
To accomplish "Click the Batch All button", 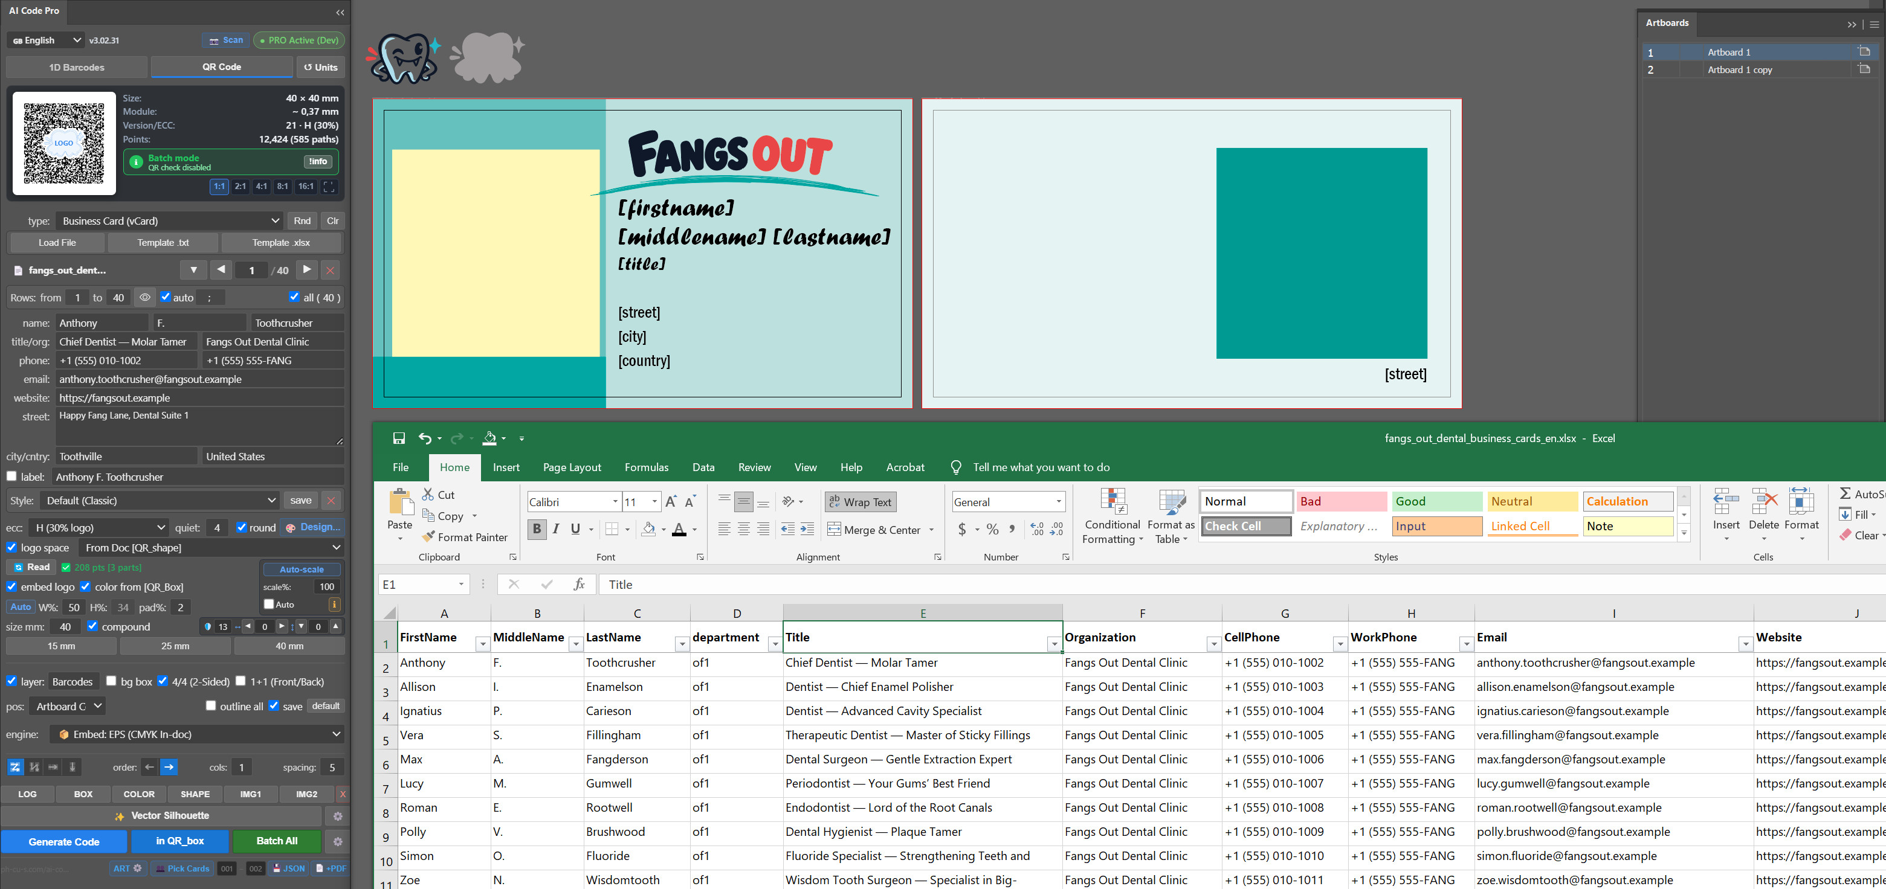I will (x=277, y=841).
